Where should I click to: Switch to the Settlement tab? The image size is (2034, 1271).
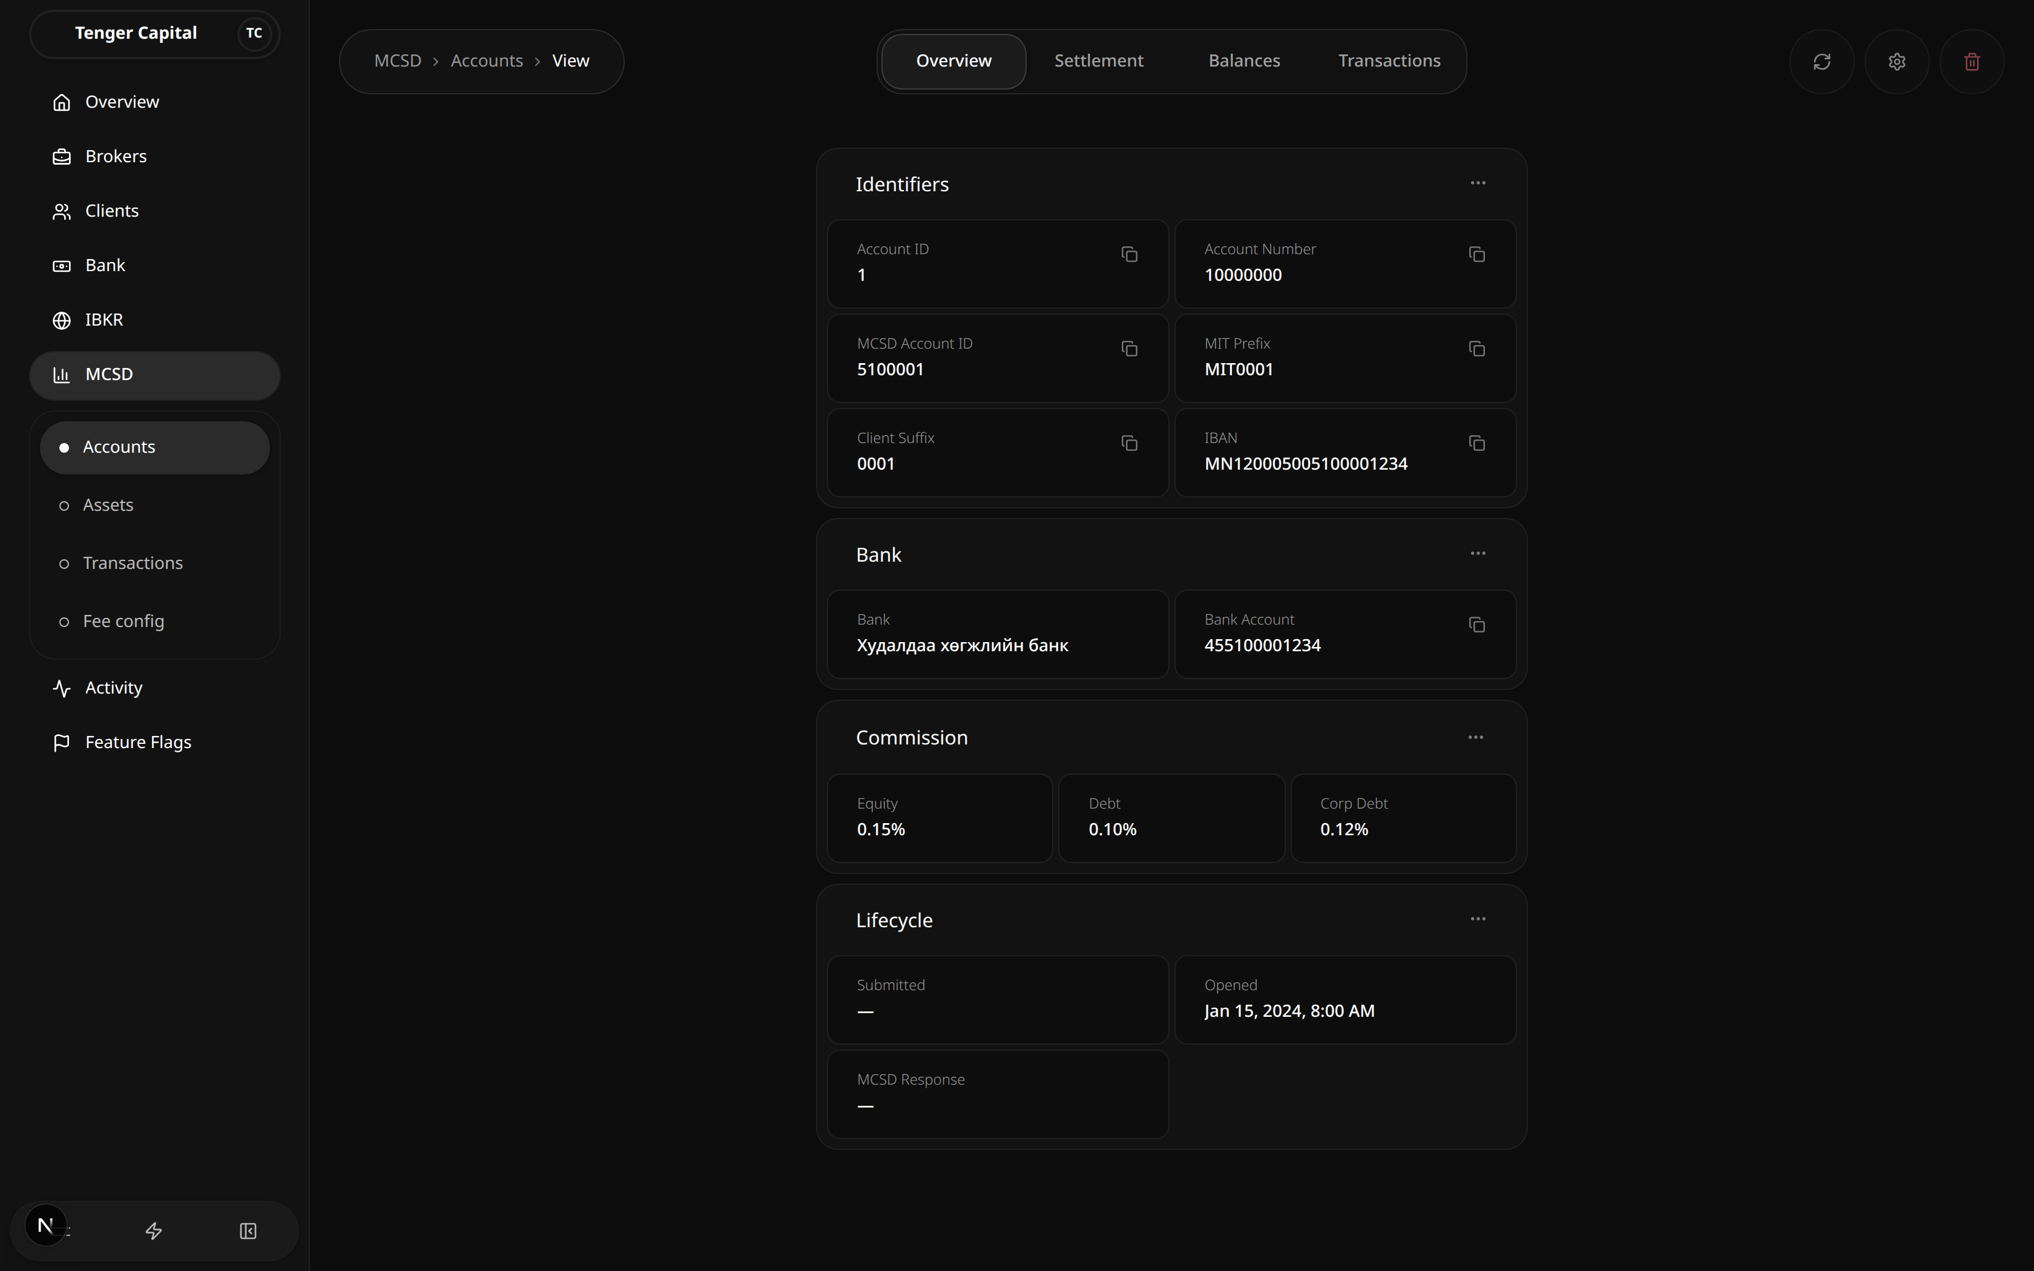(x=1099, y=61)
